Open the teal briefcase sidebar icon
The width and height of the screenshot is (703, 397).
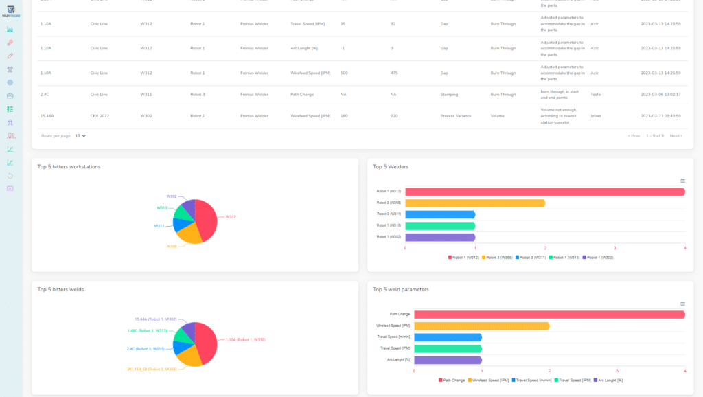10,96
